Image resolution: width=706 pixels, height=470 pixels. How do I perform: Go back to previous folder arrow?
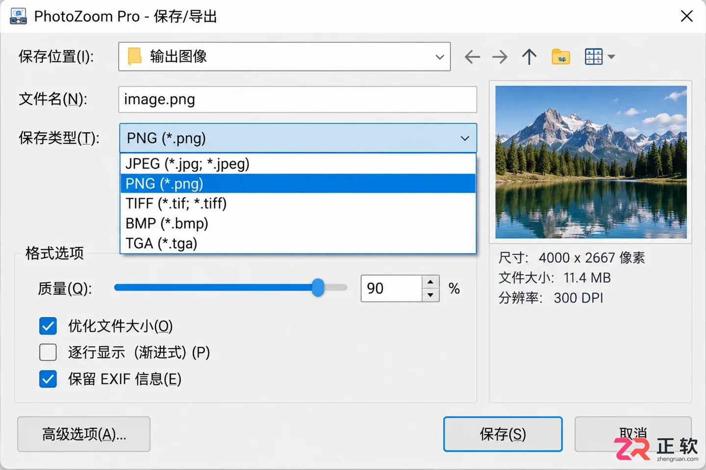[x=472, y=57]
